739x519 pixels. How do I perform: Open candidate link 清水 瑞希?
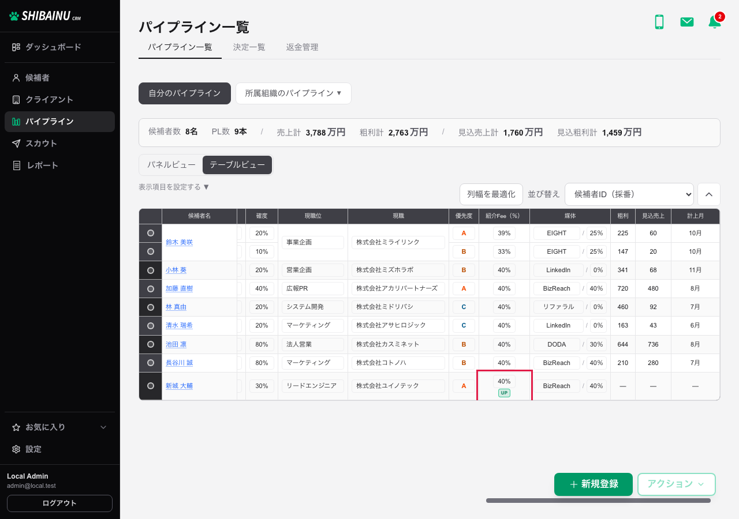click(x=179, y=325)
